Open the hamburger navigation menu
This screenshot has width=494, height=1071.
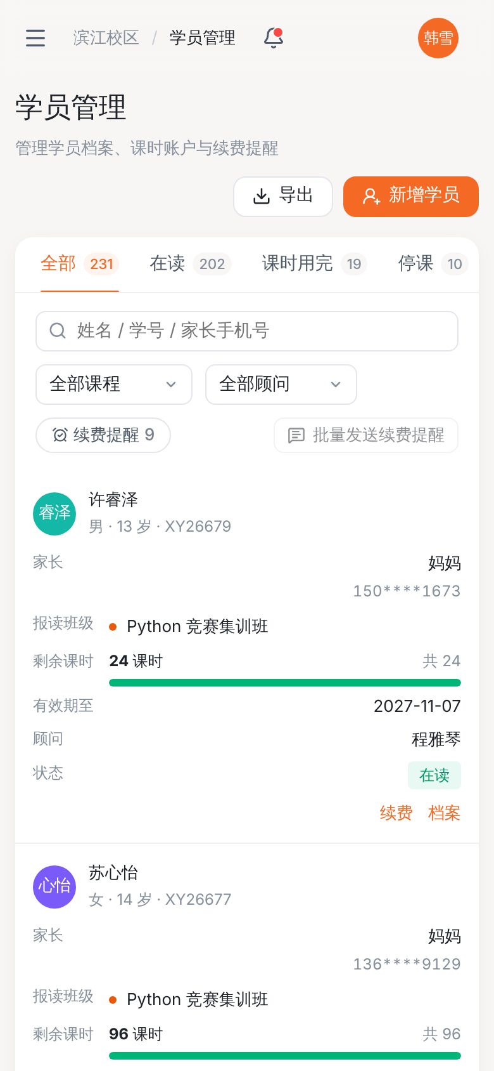(x=35, y=38)
